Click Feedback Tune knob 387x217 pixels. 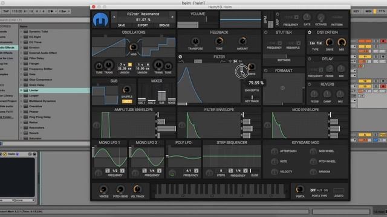[x=219, y=42]
